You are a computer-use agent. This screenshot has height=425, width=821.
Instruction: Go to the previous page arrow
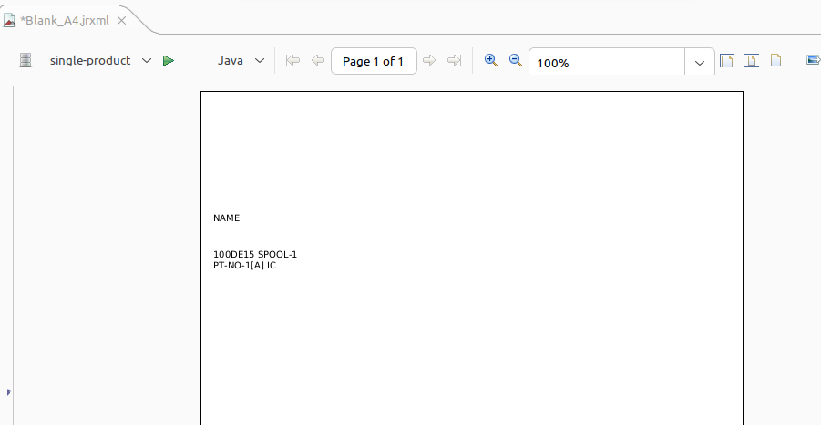coord(318,61)
